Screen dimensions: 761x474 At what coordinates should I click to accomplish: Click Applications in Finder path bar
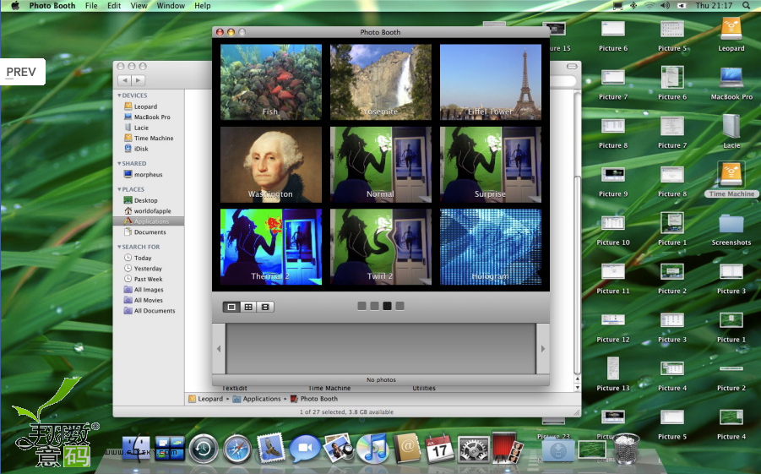tap(256, 399)
